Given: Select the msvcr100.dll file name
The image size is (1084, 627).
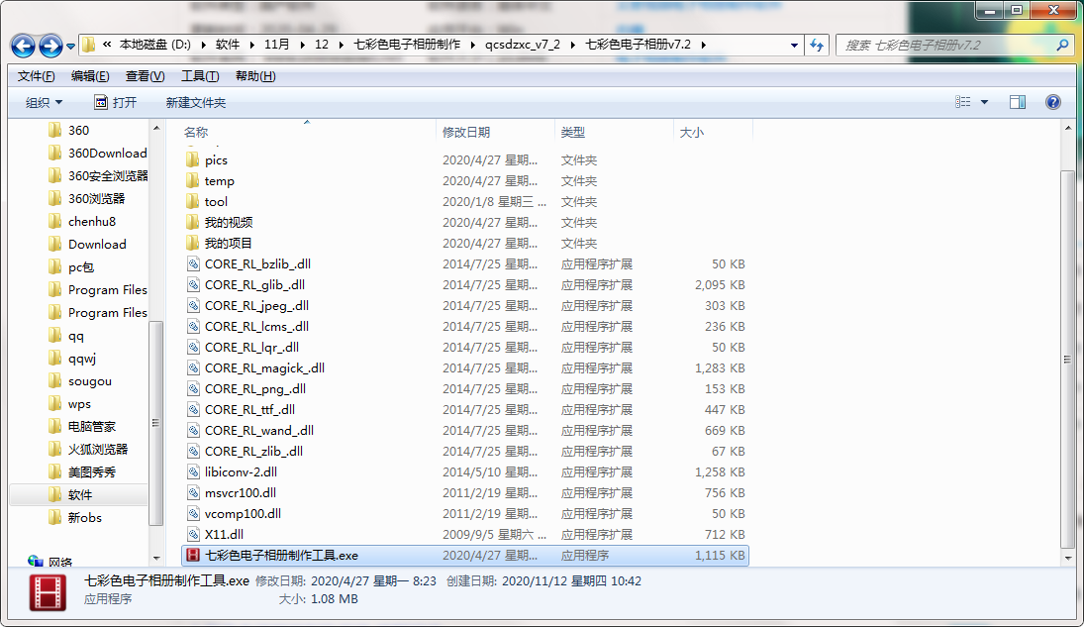Looking at the screenshot, I should point(240,492).
